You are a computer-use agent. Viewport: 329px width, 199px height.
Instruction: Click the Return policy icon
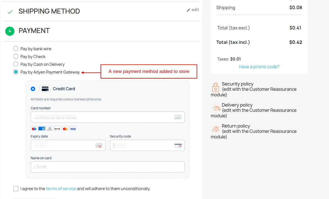pyautogui.click(x=216, y=129)
